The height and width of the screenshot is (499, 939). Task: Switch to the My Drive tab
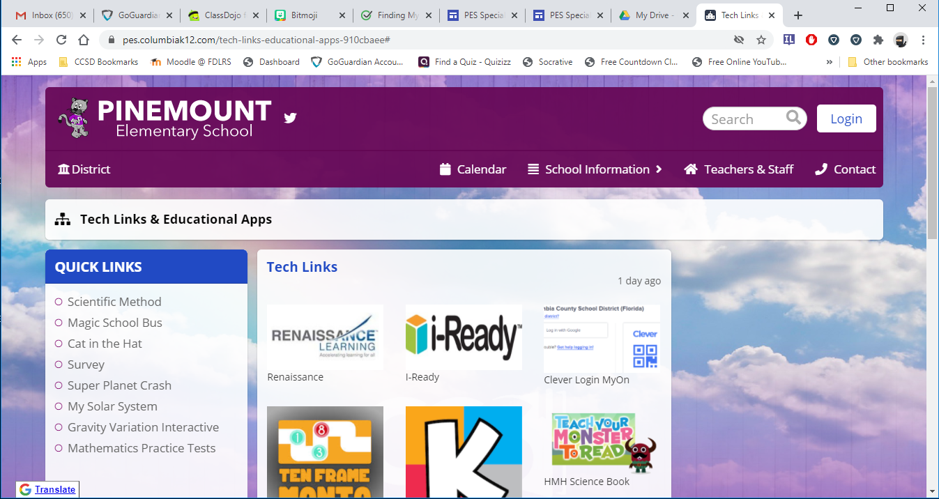pyautogui.click(x=655, y=15)
